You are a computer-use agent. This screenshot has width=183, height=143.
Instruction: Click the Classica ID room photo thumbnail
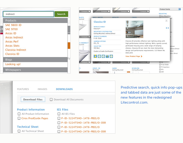(x=134, y=29)
